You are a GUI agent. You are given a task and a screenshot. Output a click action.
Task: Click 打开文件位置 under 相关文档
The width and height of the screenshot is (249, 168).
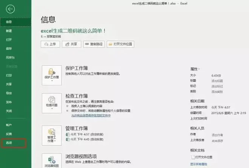click(x=202, y=157)
